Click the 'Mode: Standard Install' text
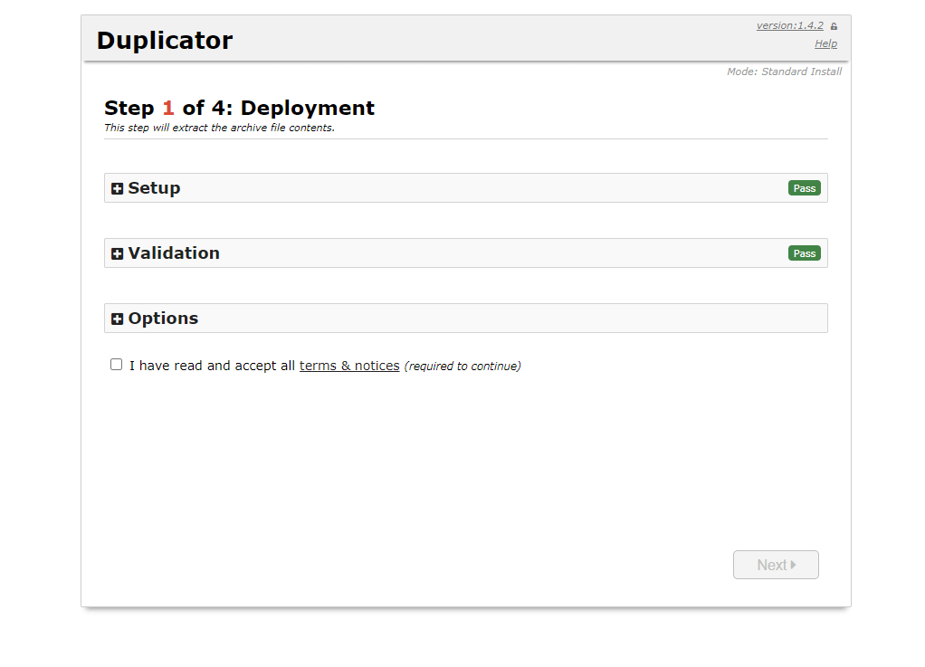925x667 pixels. pyautogui.click(x=784, y=71)
